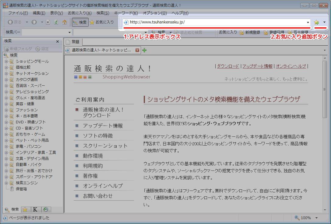Select the グルメ・産地直送 tree item
The height and width of the screenshot is (224, 331).
pyautogui.click(x=30, y=98)
